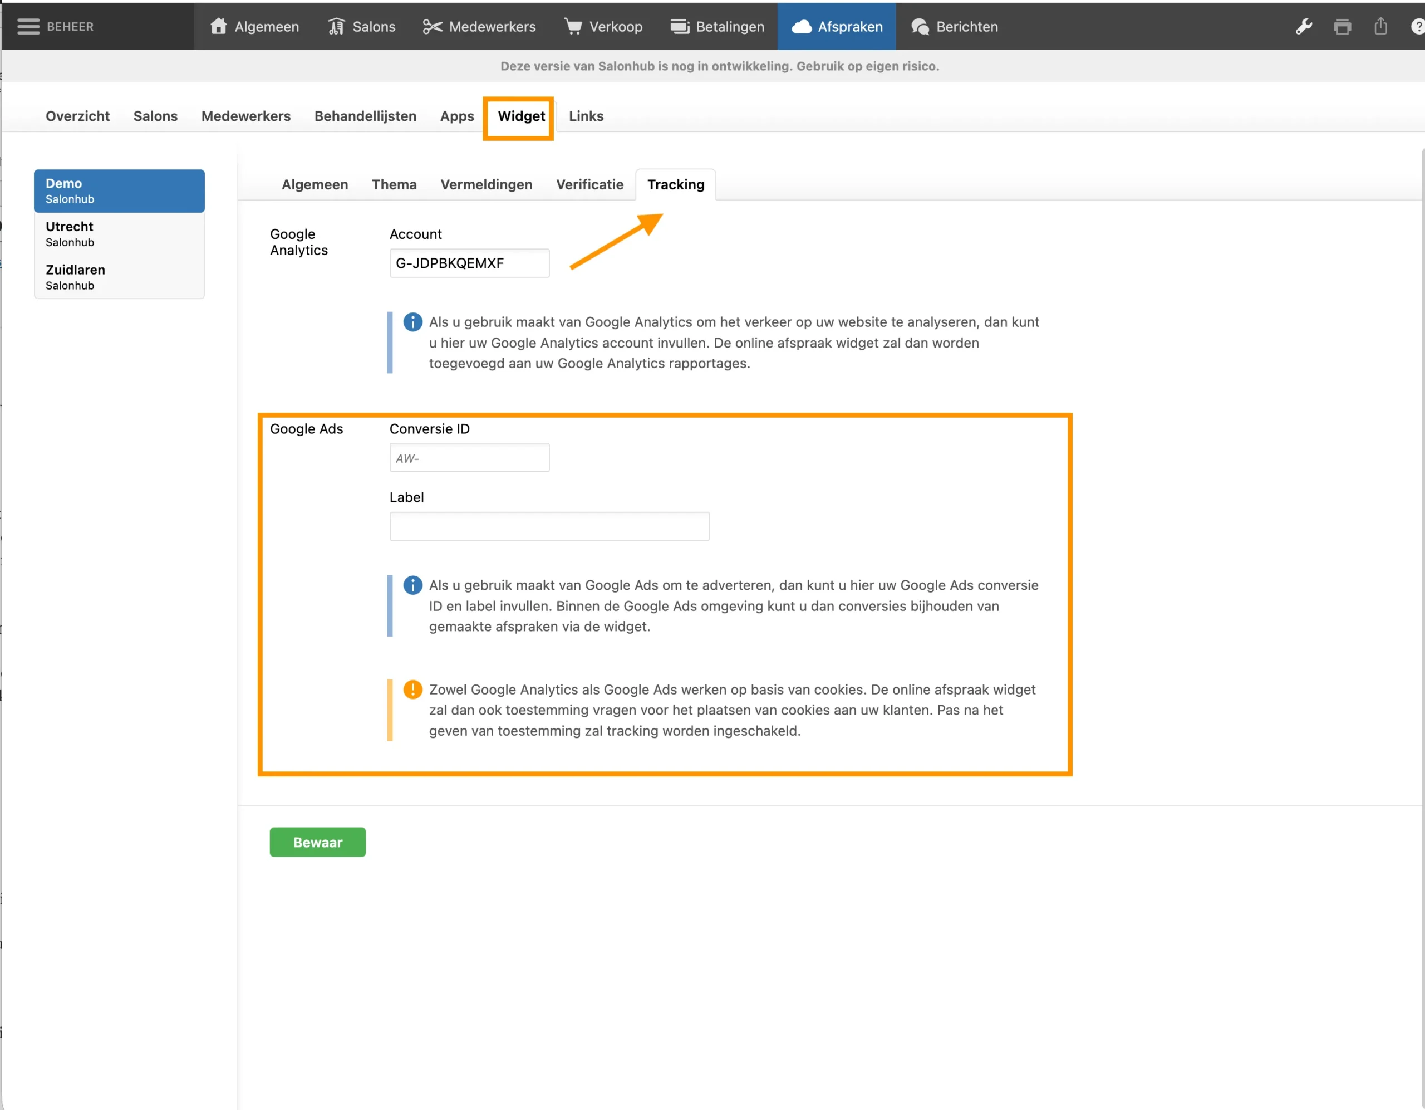Switch to the Thema tab
Screen dimensions: 1425x1110
point(394,185)
